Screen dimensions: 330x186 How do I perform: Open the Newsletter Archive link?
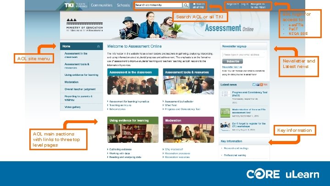(x=232, y=67)
